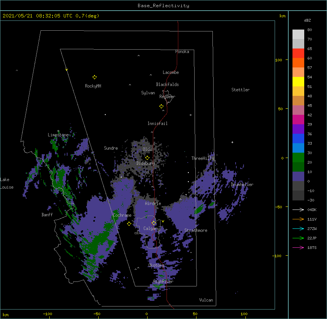Pick the bright yellow 51-54 dBZ swatch

coord(298,82)
